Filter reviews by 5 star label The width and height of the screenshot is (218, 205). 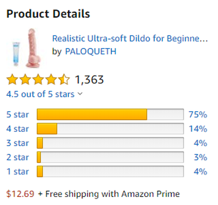(18, 115)
